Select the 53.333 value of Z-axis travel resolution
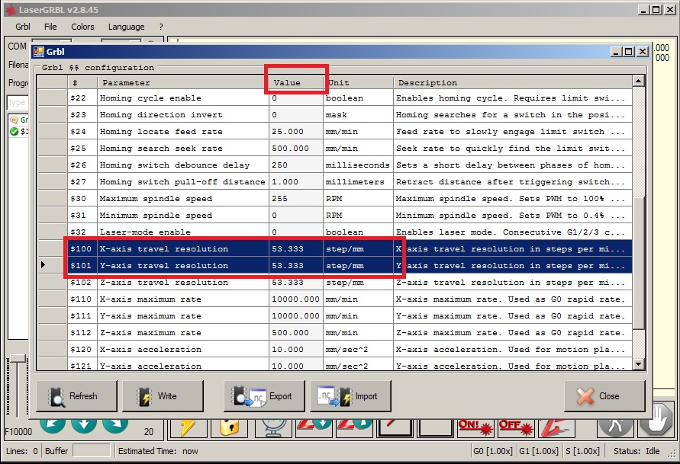 click(296, 282)
